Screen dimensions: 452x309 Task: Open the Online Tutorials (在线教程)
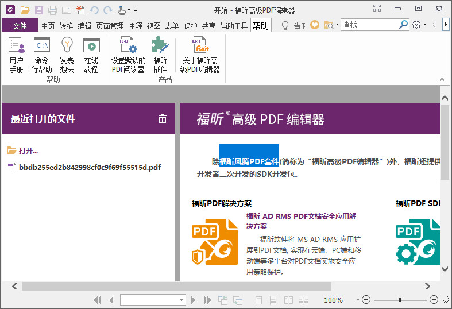click(x=91, y=55)
